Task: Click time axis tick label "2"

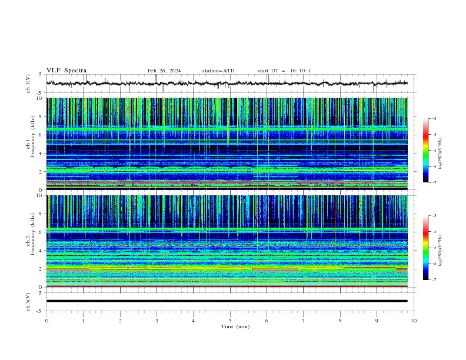Action: 120,321
